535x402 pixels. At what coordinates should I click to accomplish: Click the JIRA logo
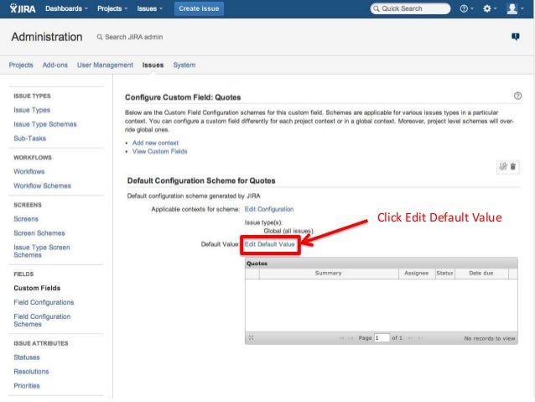(23, 8)
